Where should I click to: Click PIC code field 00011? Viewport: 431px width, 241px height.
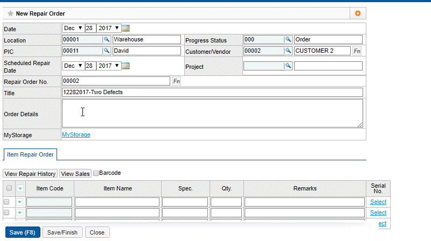coord(82,51)
